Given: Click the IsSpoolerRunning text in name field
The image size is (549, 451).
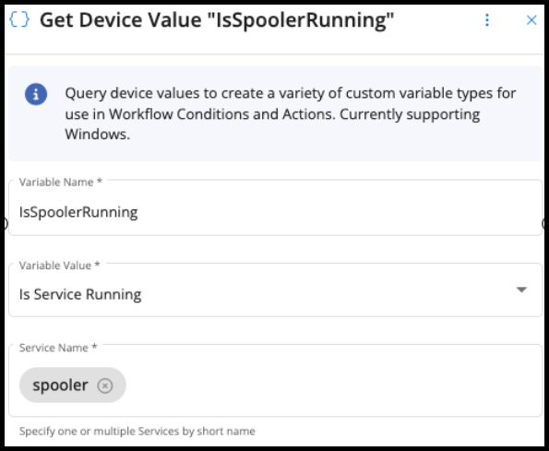Looking at the screenshot, I should coord(78,212).
